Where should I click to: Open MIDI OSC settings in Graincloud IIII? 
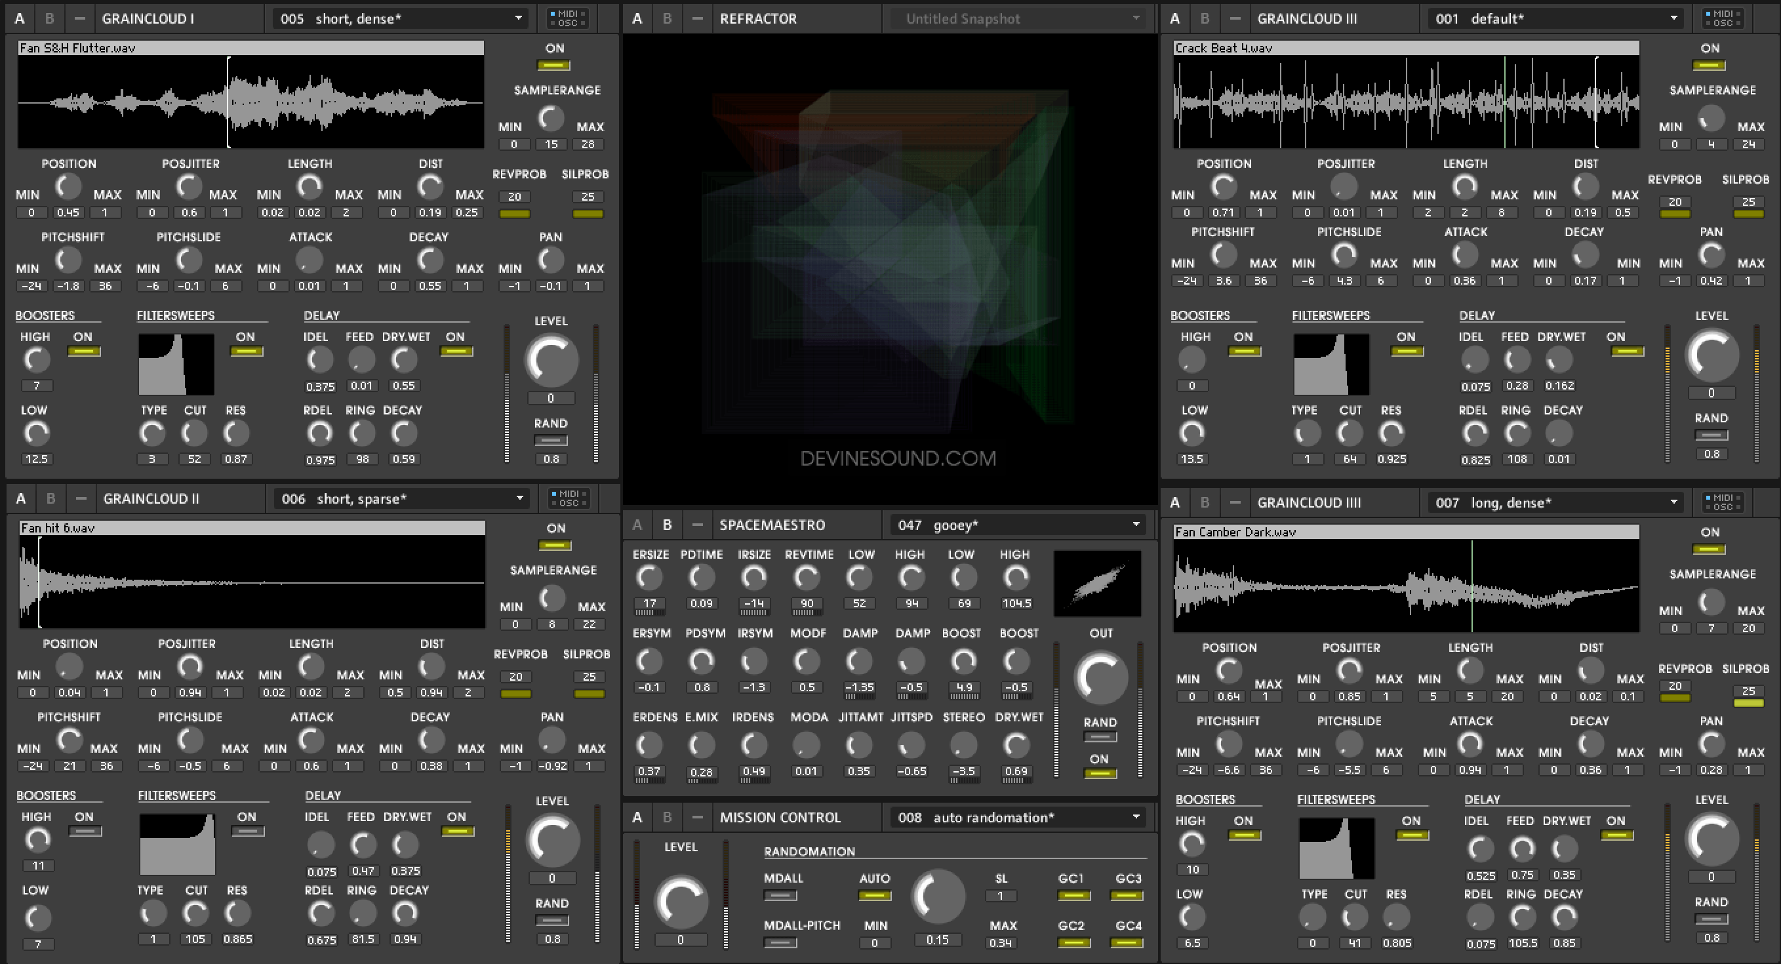coord(1723,502)
